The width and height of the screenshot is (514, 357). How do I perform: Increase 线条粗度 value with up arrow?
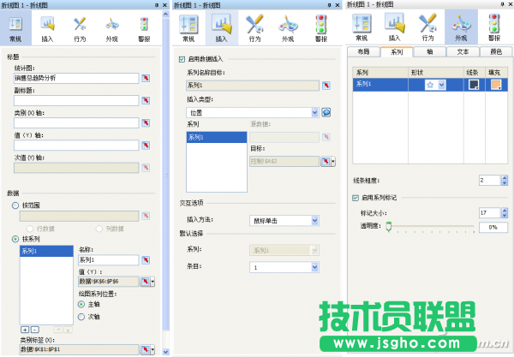[505, 177]
